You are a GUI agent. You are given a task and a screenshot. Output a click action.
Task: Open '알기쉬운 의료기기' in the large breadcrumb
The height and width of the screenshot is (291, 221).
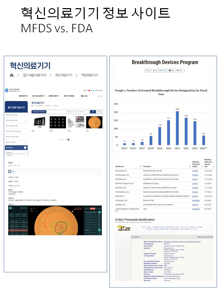(x=34, y=75)
